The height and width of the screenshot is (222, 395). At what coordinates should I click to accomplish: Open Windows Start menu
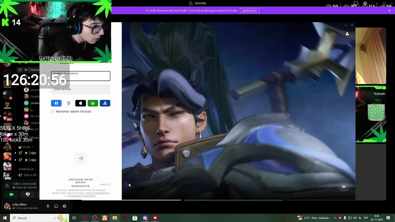5,218
